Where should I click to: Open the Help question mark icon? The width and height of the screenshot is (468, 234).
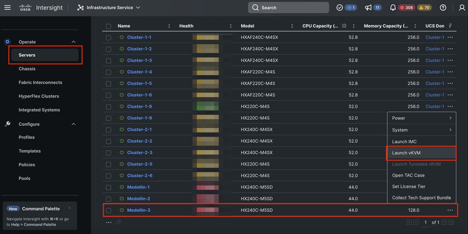(443, 7)
